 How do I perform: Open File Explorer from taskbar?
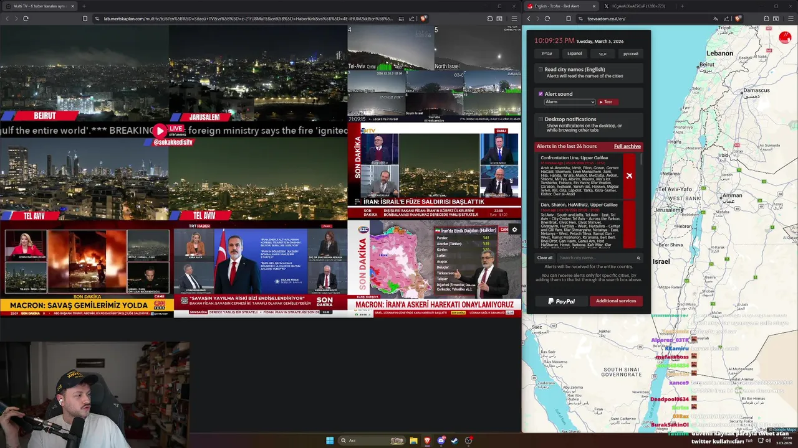click(x=413, y=441)
